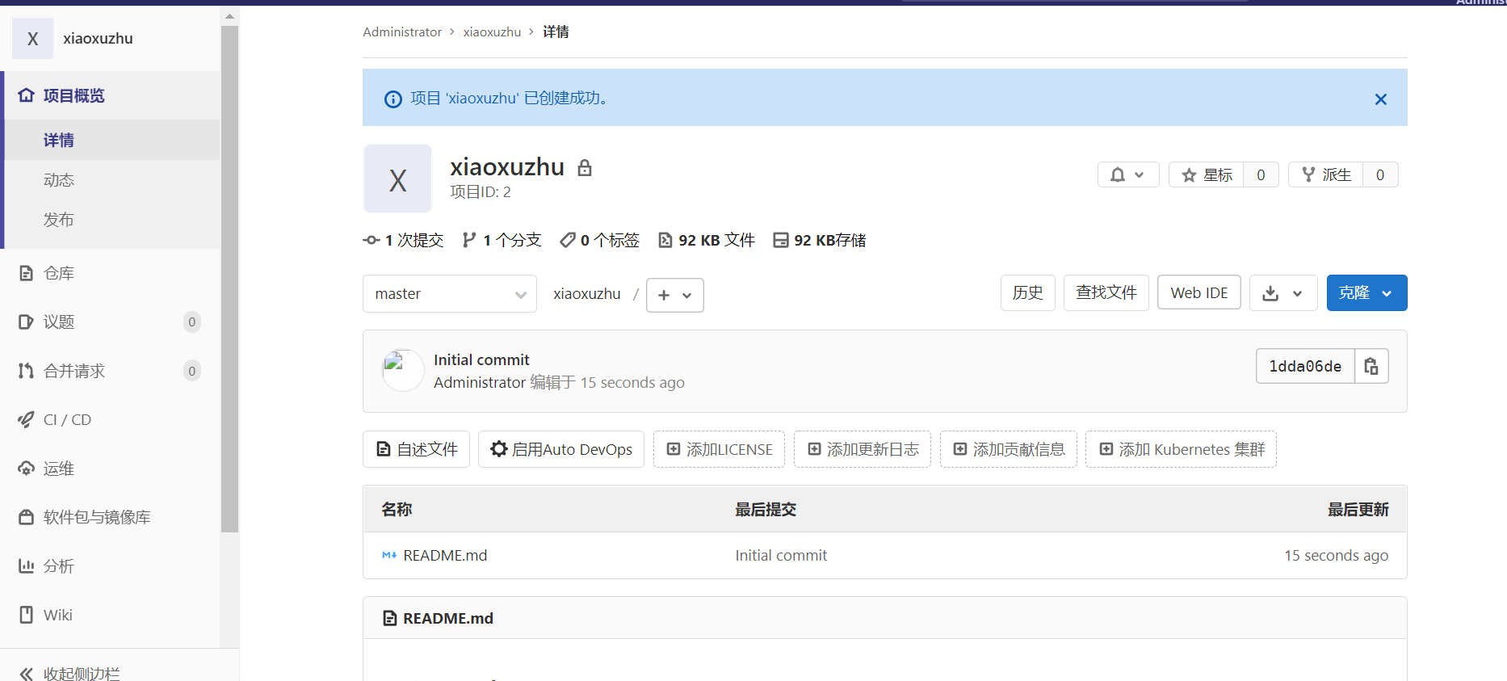The width and height of the screenshot is (1507, 681).
Task: Click the issues count badge 0
Action: [191, 322]
